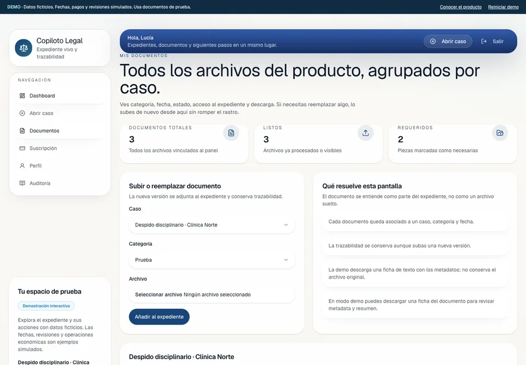
Task: Click 'Todos los archivos vinculados al panel' text
Action: (x=174, y=150)
